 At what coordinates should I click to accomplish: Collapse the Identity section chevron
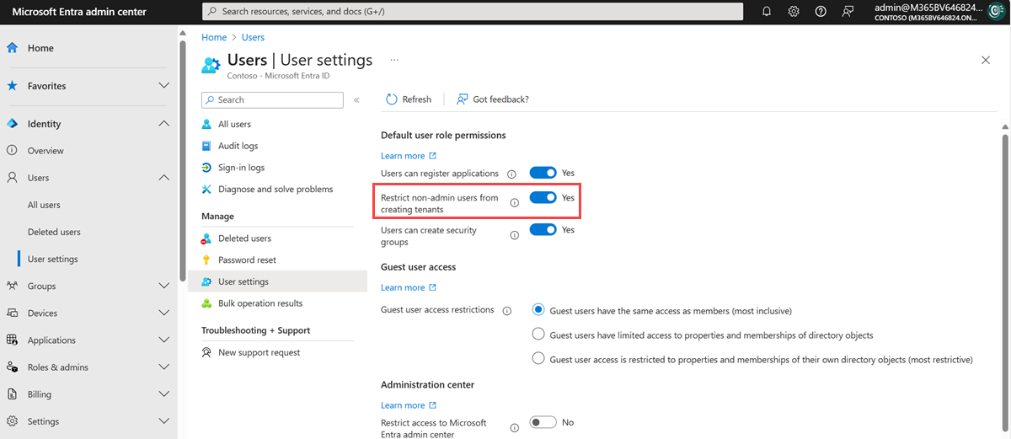tap(164, 124)
